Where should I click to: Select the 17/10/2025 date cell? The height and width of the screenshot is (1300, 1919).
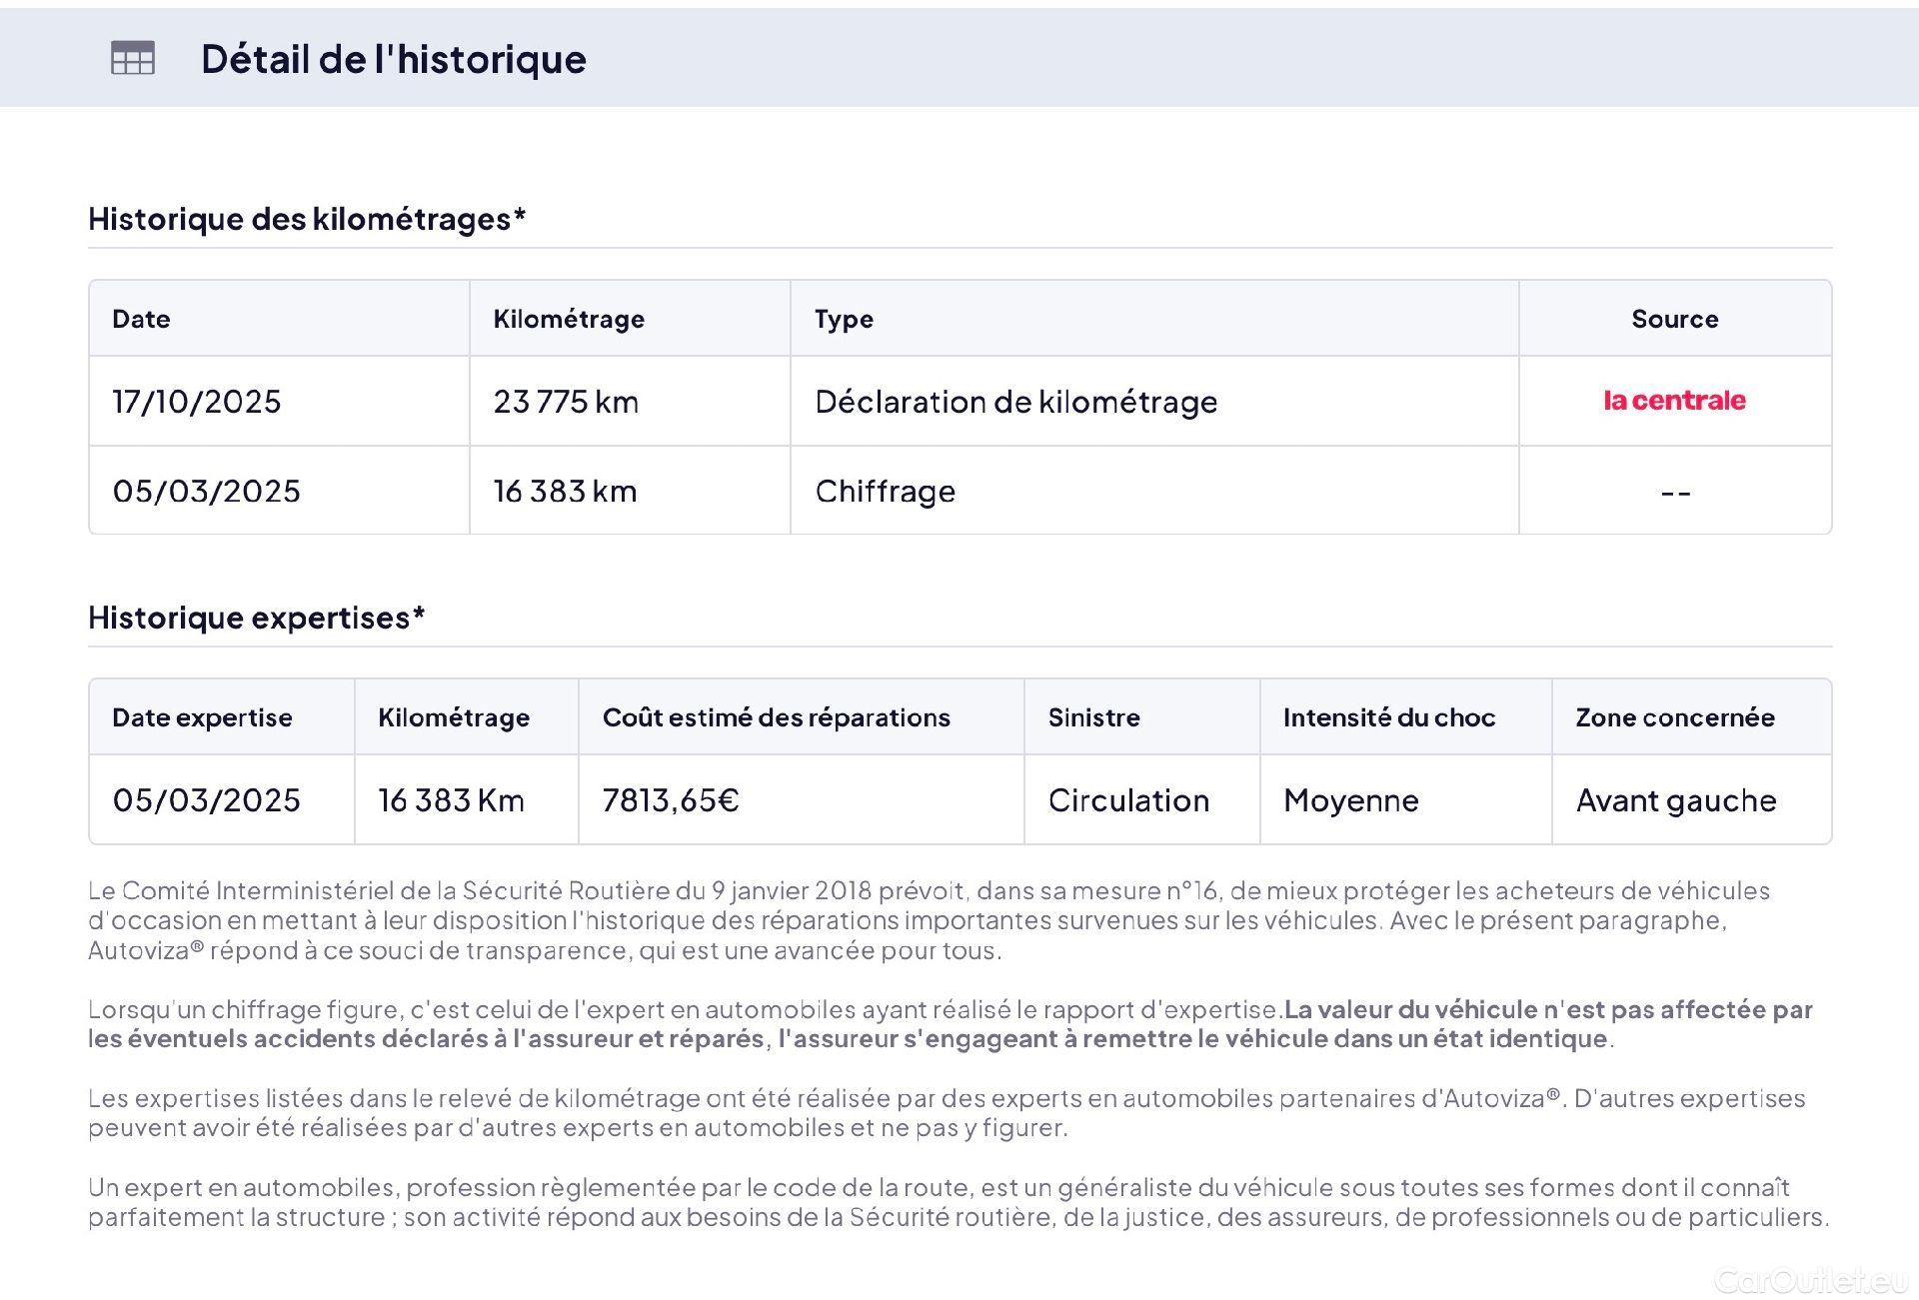197,402
